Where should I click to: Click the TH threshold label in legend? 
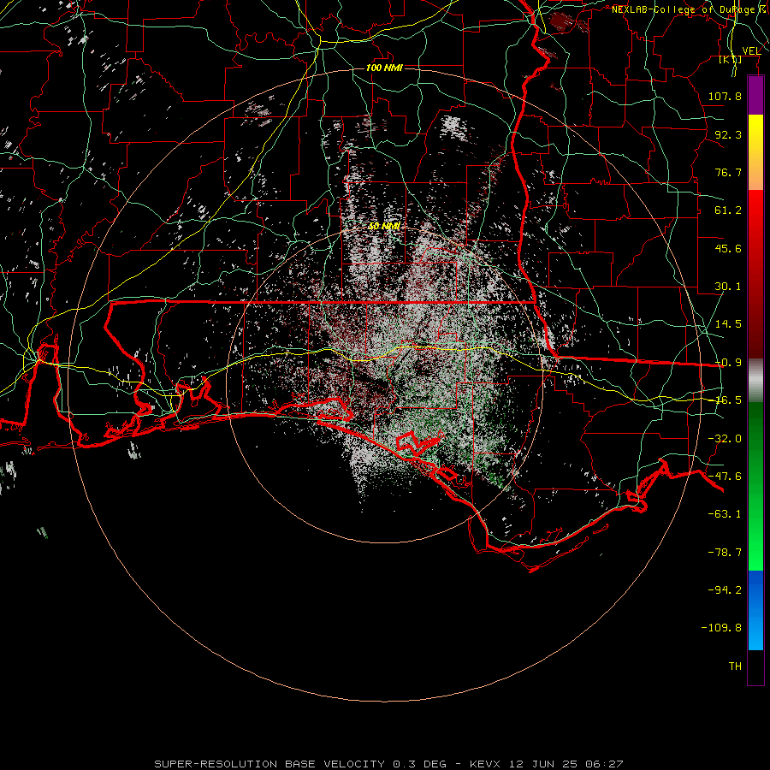735,666
